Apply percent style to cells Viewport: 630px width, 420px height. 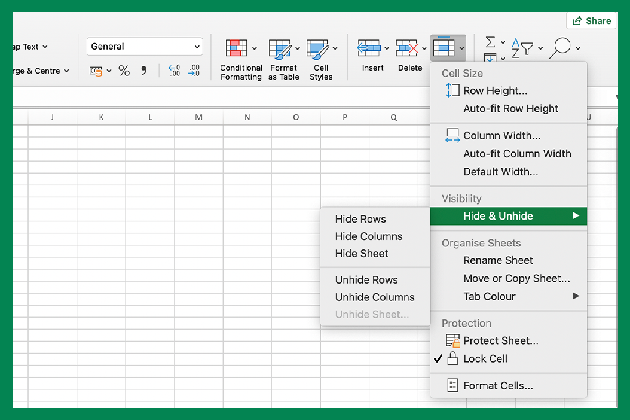point(124,71)
